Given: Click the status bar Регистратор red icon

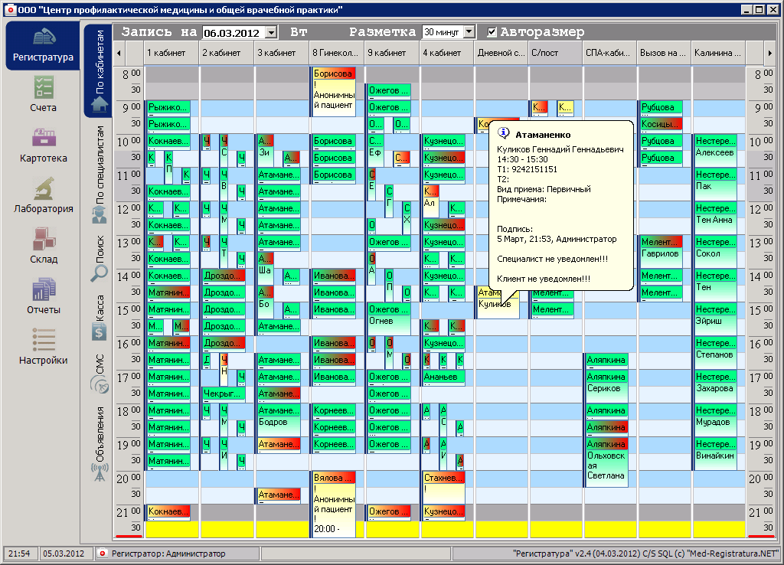Looking at the screenshot, I should tap(103, 554).
